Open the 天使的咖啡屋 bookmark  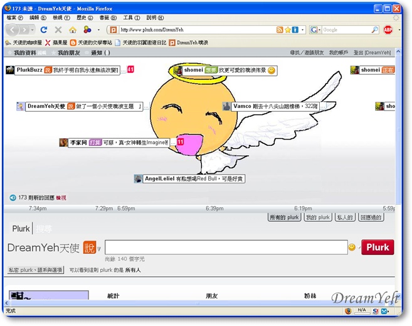(24, 42)
